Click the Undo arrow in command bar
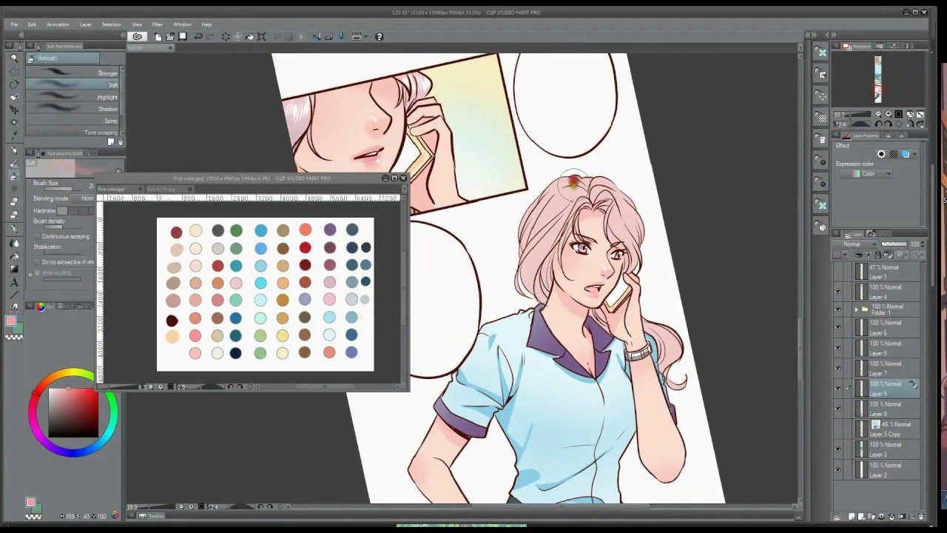Viewport: 947px width, 533px height. pos(198,36)
